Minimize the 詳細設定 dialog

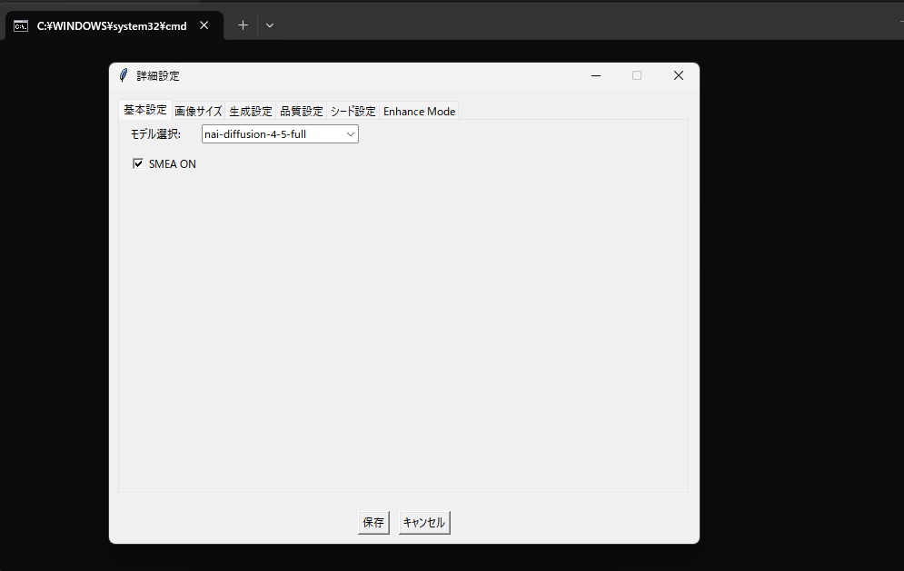pos(595,75)
